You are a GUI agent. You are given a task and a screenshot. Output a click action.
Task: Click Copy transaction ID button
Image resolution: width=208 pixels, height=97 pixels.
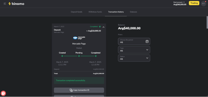point(79,90)
